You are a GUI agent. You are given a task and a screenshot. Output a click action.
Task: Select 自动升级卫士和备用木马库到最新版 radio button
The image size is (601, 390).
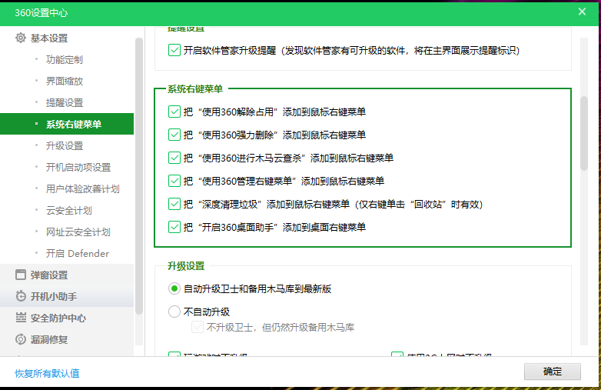click(174, 288)
